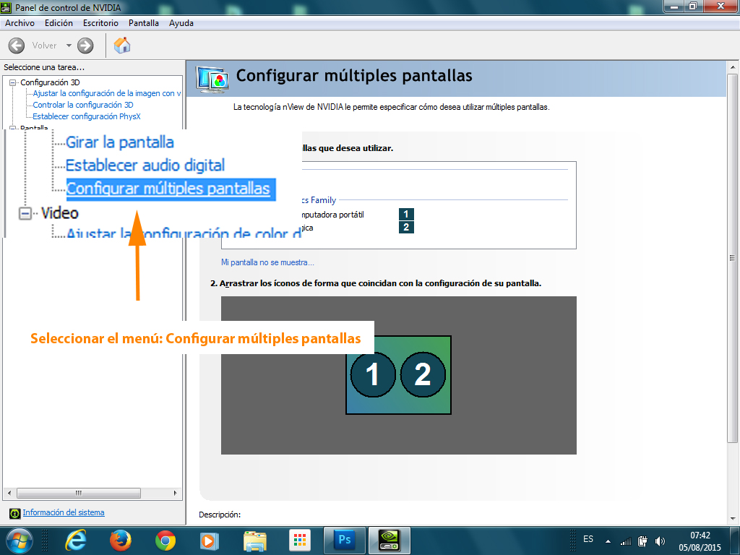Click left arrow of tree horizontal scrollbar

(9, 493)
